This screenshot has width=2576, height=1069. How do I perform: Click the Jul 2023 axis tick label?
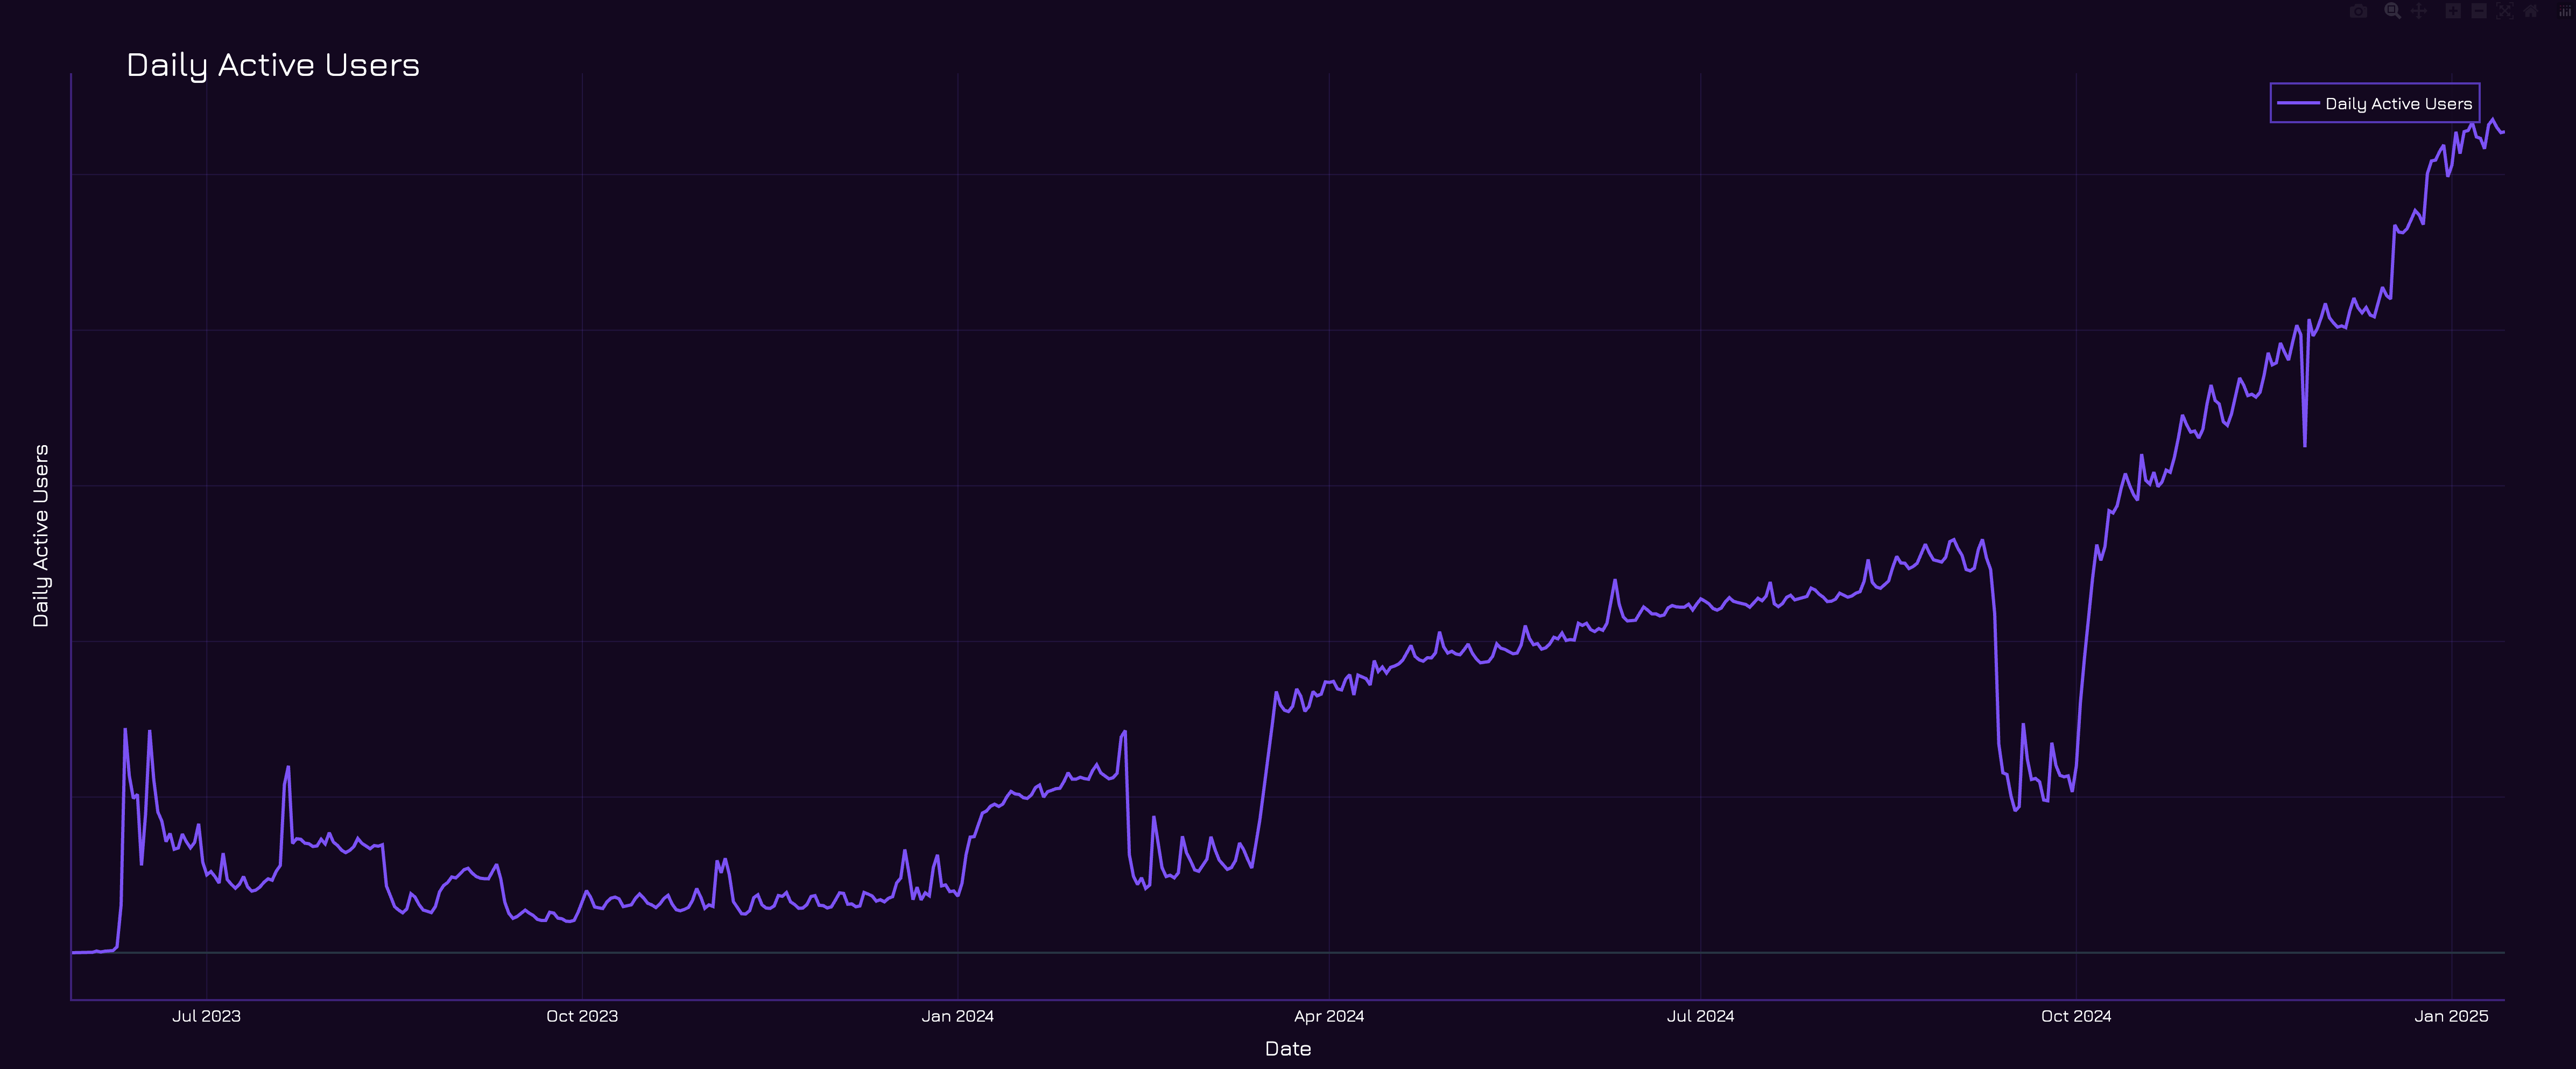(x=206, y=1016)
